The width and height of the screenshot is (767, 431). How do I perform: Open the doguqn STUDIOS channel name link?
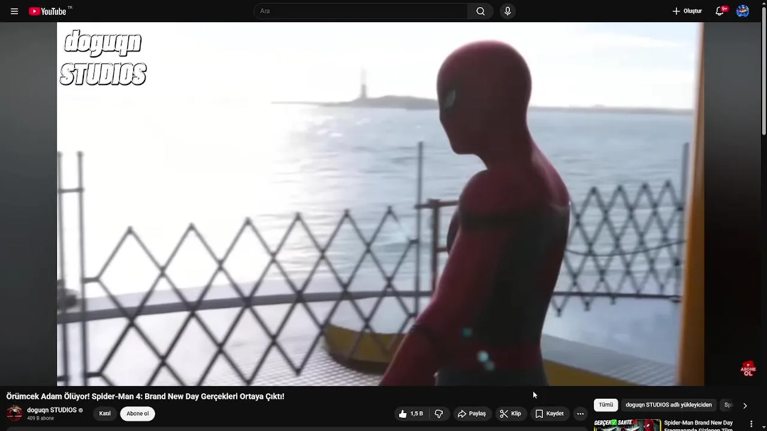tap(52, 410)
